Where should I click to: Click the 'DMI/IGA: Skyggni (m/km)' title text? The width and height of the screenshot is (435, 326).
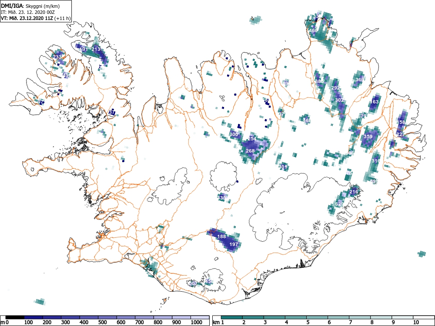point(30,6)
